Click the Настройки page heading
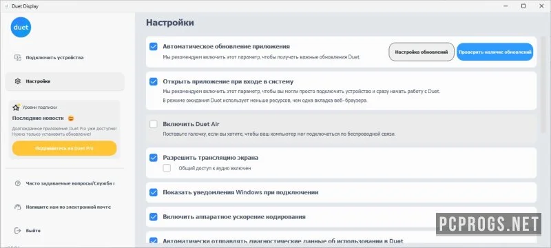Image resolution: width=551 pixels, height=248 pixels. 169,23
